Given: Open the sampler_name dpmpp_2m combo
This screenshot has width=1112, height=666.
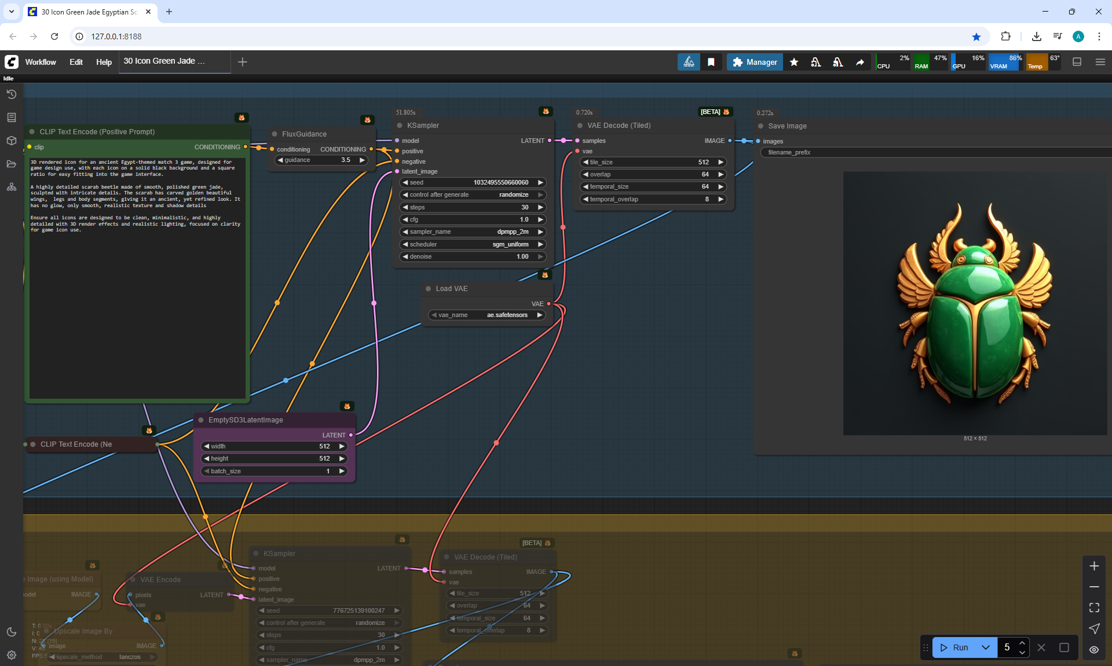Looking at the screenshot, I should 473,232.
